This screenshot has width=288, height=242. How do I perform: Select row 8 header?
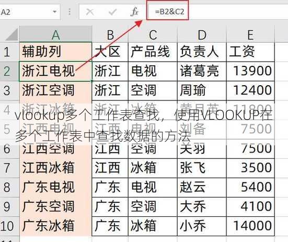9,187
